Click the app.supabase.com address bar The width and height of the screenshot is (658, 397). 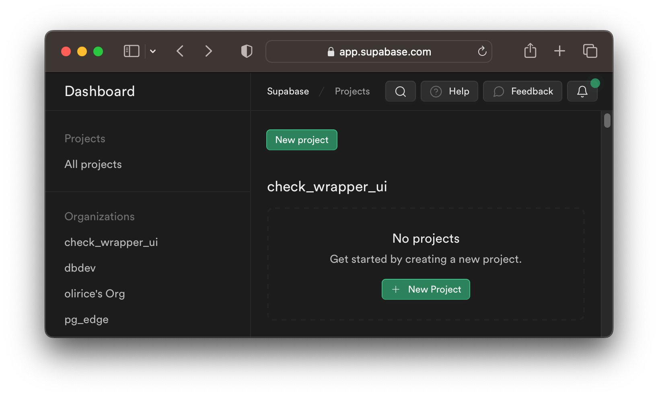pyautogui.click(x=379, y=51)
